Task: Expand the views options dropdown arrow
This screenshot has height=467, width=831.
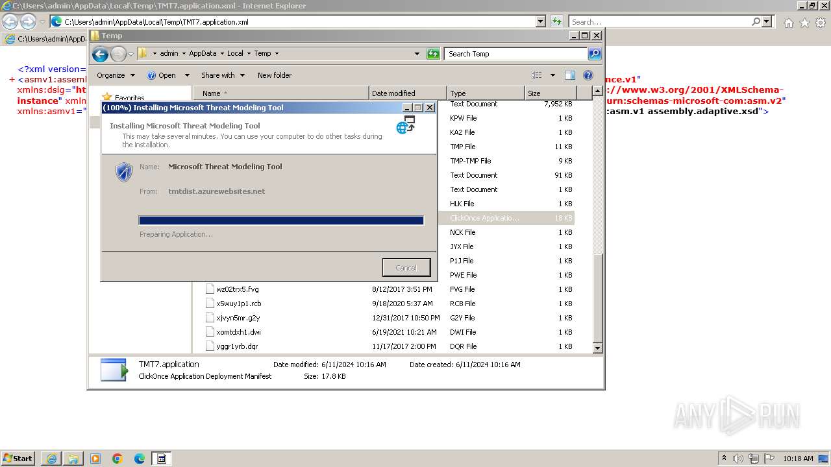Action: click(552, 75)
